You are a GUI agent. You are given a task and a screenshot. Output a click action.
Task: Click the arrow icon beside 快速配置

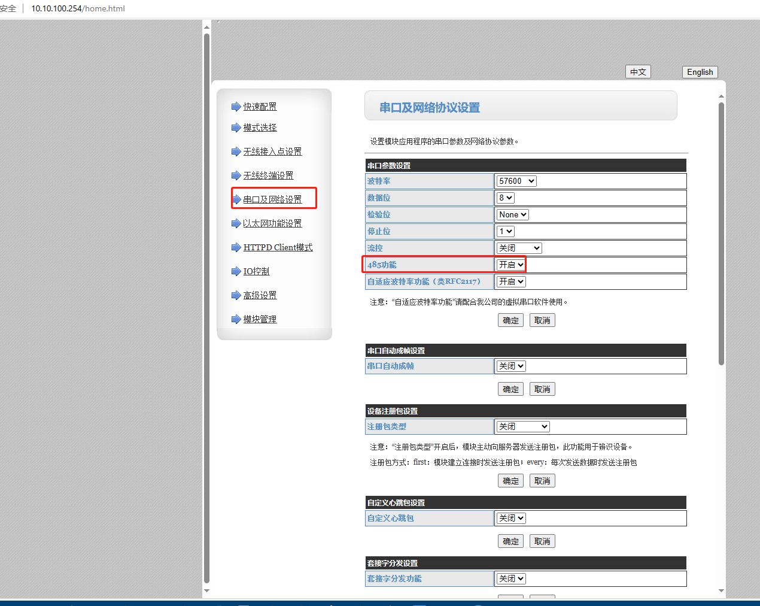(236, 107)
